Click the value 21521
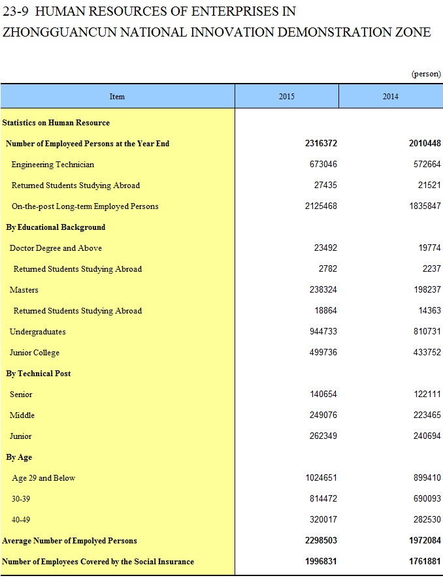The width and height of the screenshot is (443, 580). click(429, 185)
